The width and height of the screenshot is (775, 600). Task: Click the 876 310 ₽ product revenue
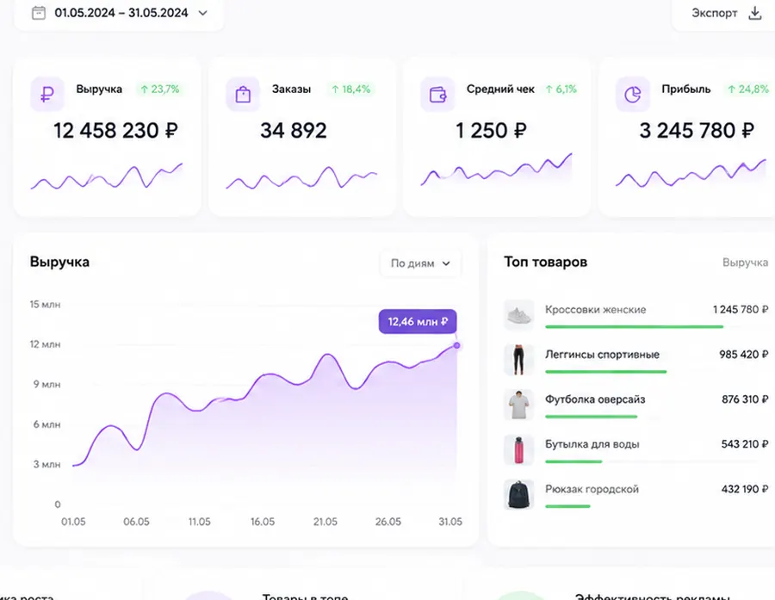click(745, 399)
